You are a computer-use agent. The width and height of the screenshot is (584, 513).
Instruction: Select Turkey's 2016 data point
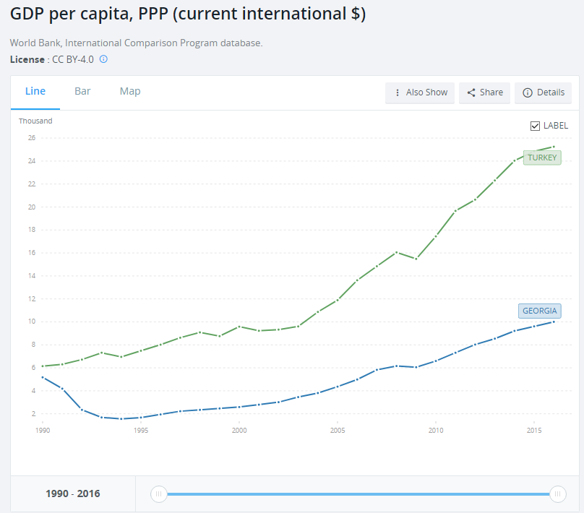554,147
